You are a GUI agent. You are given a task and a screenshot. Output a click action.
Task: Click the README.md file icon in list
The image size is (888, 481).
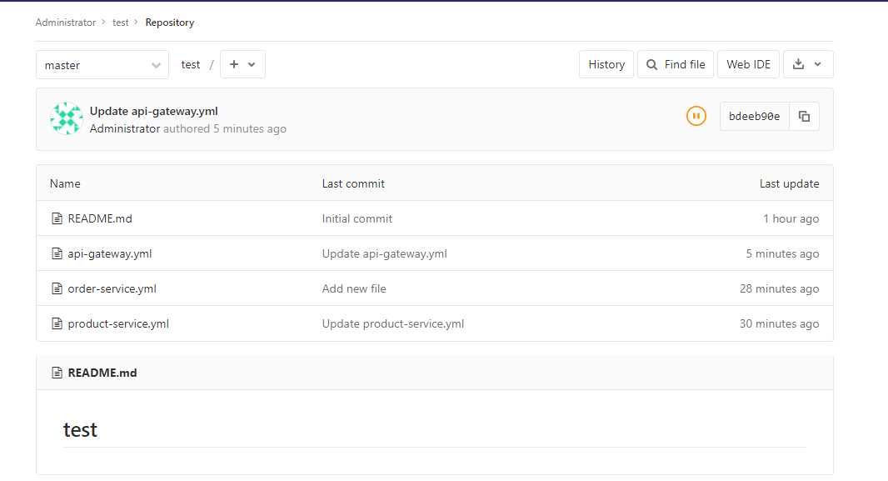[x=57, y=218]
